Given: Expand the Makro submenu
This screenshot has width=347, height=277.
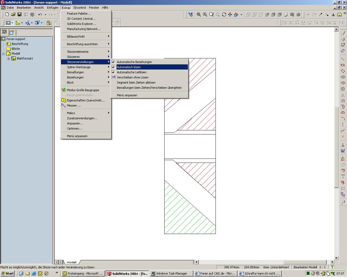Looking at the screenshot, I should pyautogui.click(x=86, y=113).
